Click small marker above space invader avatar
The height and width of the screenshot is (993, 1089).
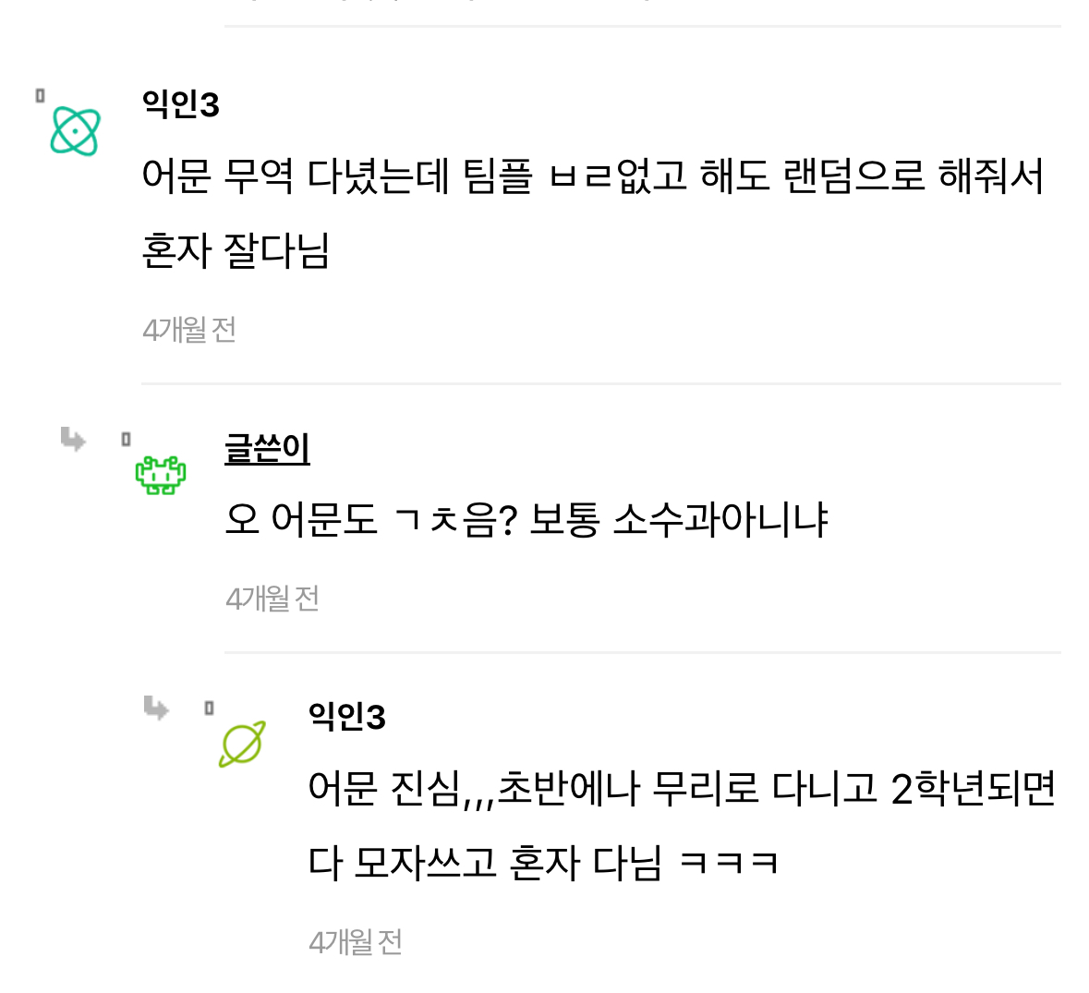click(x=126, y=440)
